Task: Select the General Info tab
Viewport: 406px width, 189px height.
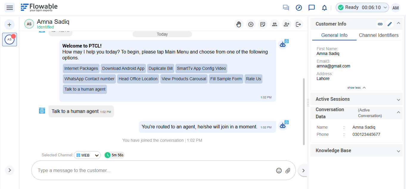Action: pyautogui.click(x=334, y=35)
